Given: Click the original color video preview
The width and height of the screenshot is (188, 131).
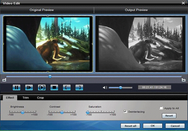Looking at the screenshot, I should pos(48,44).
